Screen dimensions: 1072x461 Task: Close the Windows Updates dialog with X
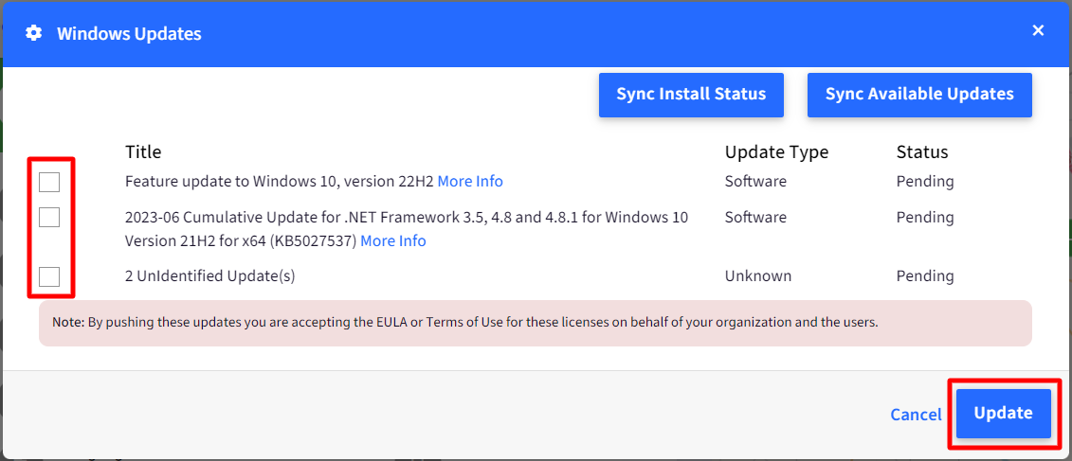pos(1038,30)
